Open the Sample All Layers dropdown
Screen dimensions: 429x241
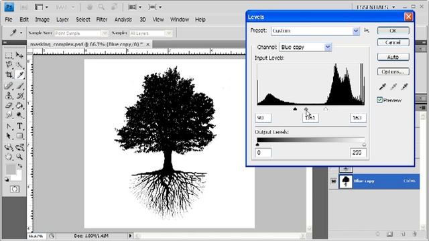[151, 33]
